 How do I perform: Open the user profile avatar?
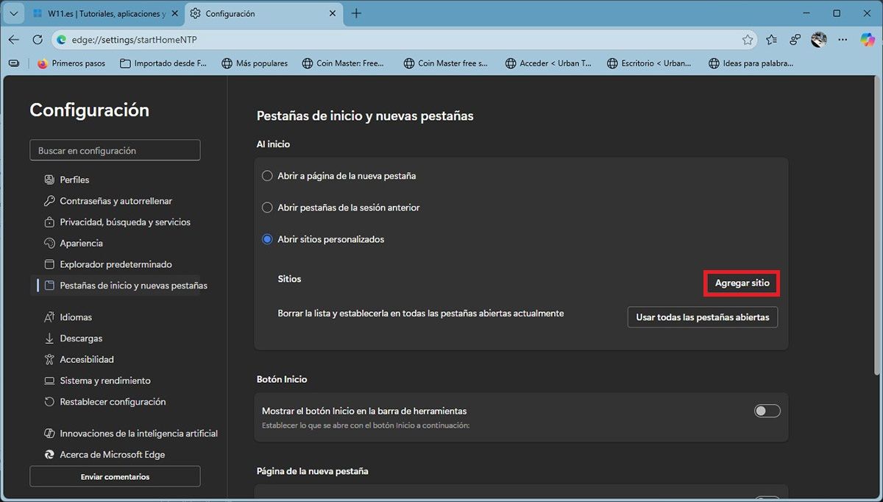819,40
